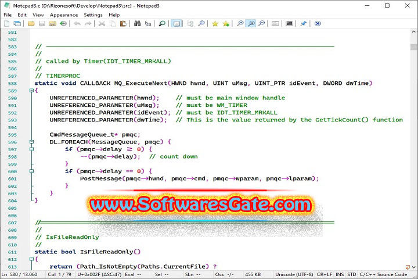
Task: Click the vertical scrollbar down arrow
Action: click(x=413, y=267)
